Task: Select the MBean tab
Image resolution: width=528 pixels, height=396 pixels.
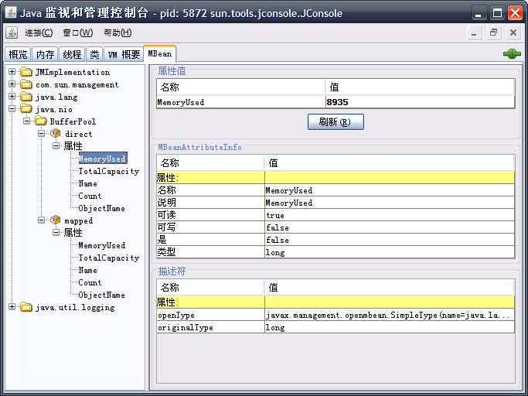Action: point(159,53)
